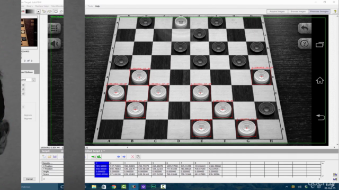Click the Process Images button
Viewport: 339px width, 190px height.
click(319, 12)
